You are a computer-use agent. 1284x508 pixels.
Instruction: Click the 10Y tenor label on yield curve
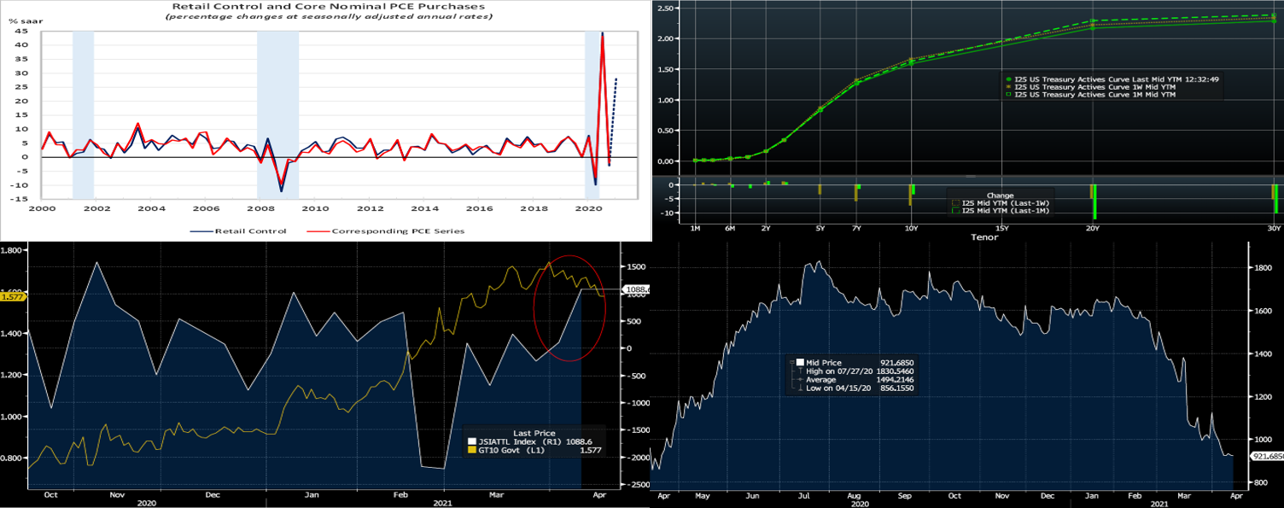(x=911, y=229)
